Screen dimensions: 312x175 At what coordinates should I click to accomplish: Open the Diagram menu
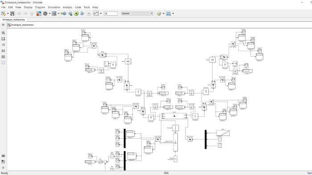click(x=40, y=7)
